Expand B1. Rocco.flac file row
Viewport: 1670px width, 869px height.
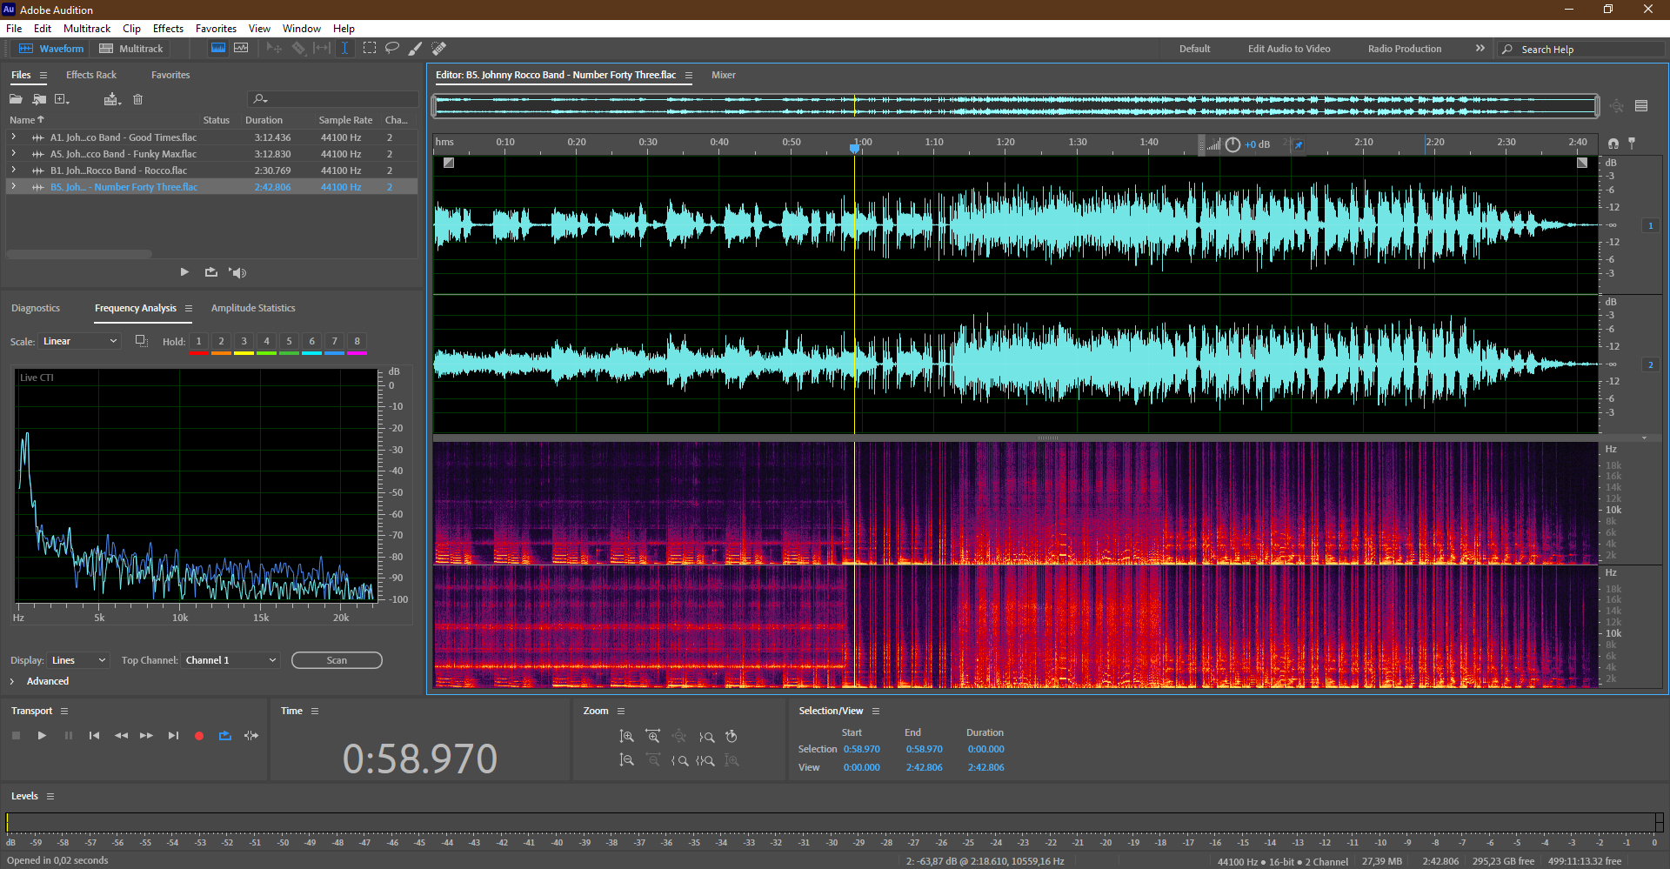(x=13, y=170)
